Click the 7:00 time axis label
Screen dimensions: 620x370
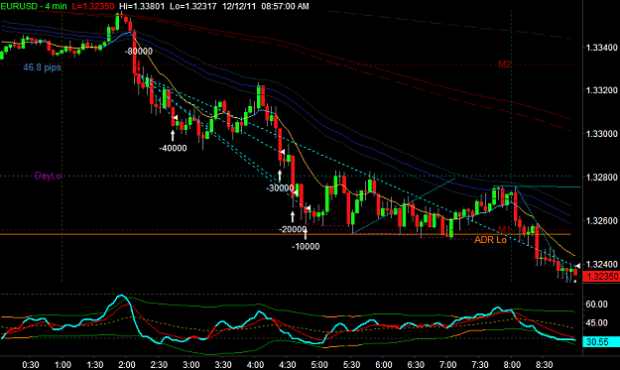pos(447,364)
